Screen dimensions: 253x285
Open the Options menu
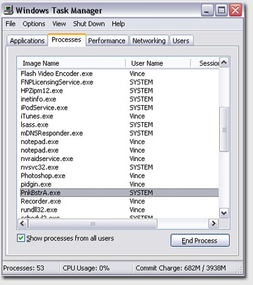point(34,24)
